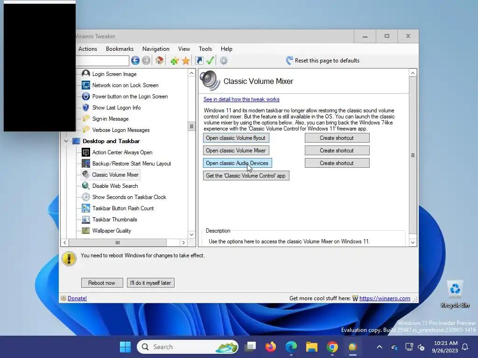The height and width of the screenshot is (358, 478).
Task: Open the bookmarks orange star icon
Action: (x=186, y=61)
